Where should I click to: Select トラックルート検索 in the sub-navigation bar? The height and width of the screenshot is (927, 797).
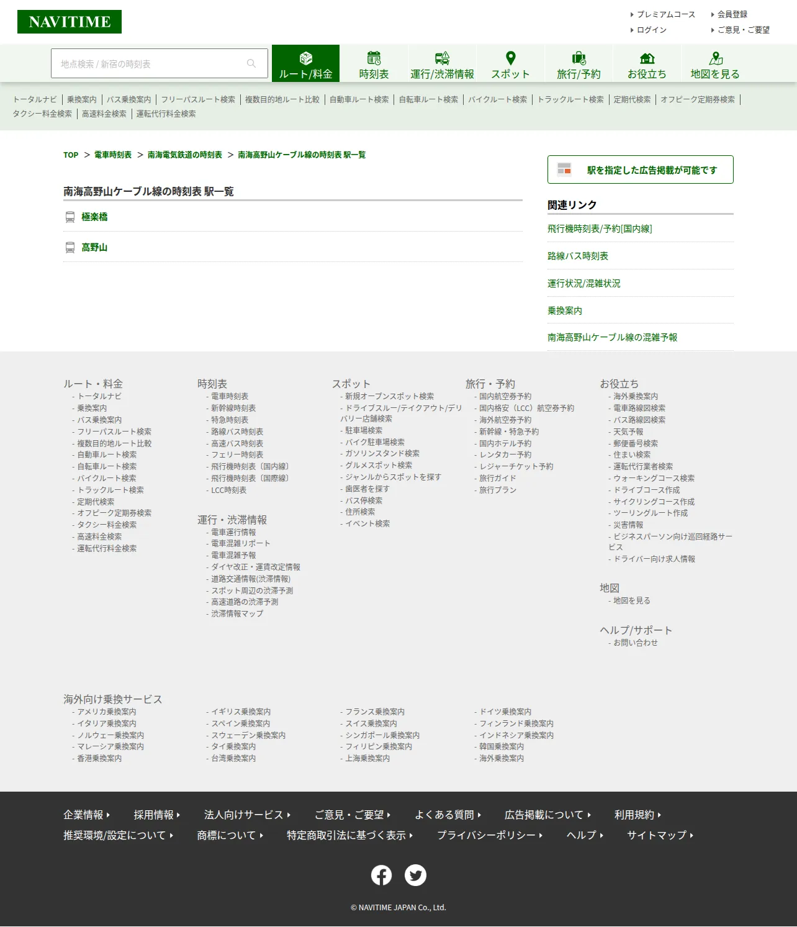coord(570,99)
